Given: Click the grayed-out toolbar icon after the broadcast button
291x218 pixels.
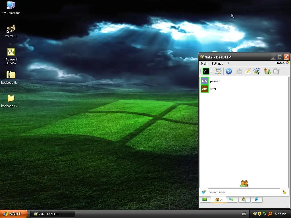Looking at the screenshot, I should [x=239, y=71].
